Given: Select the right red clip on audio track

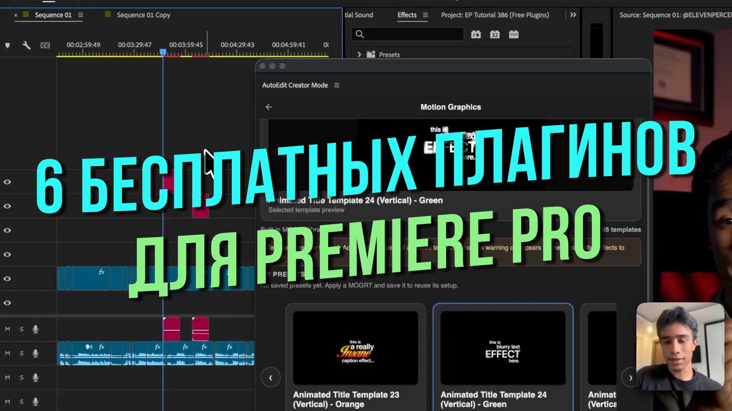Looking at the screenshot, I should point(200,329).
